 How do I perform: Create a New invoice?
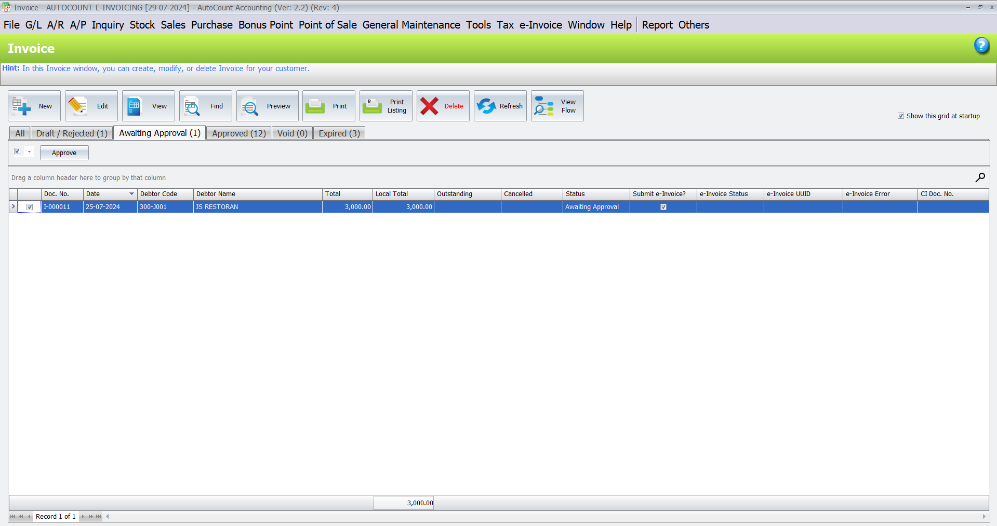coord(34,106)
